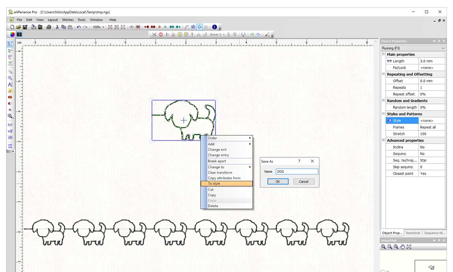Viewport: 453px width, 272px height.
Task: Open the Running (F3) stitch type dropdown
Action: (x=413, y=48)
